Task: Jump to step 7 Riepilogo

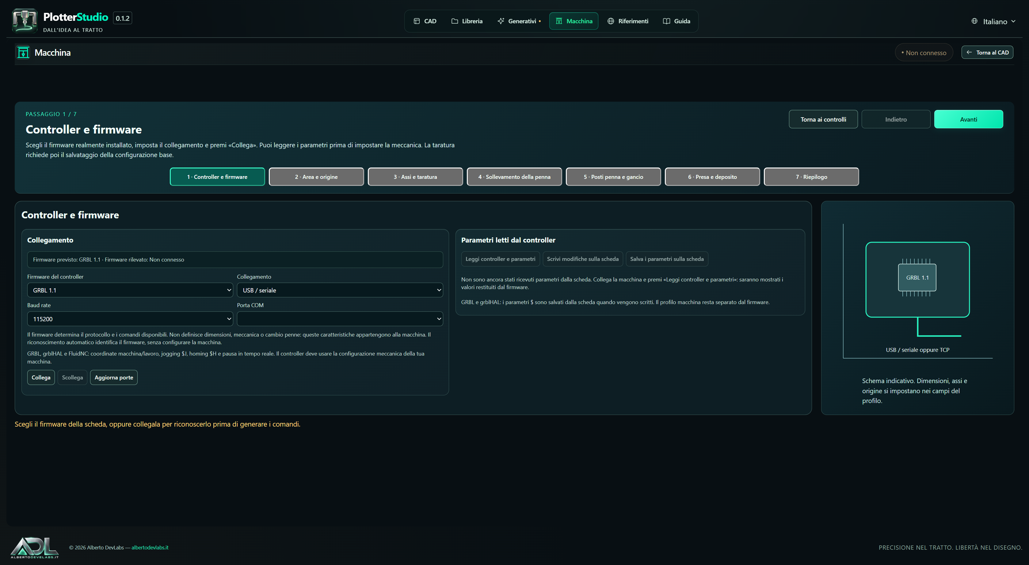Action: (x=811, y=177)
